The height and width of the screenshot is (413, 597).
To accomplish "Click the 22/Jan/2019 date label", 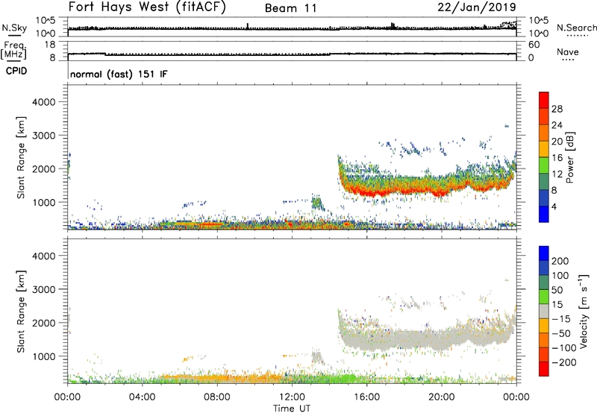I will [477, 7].
